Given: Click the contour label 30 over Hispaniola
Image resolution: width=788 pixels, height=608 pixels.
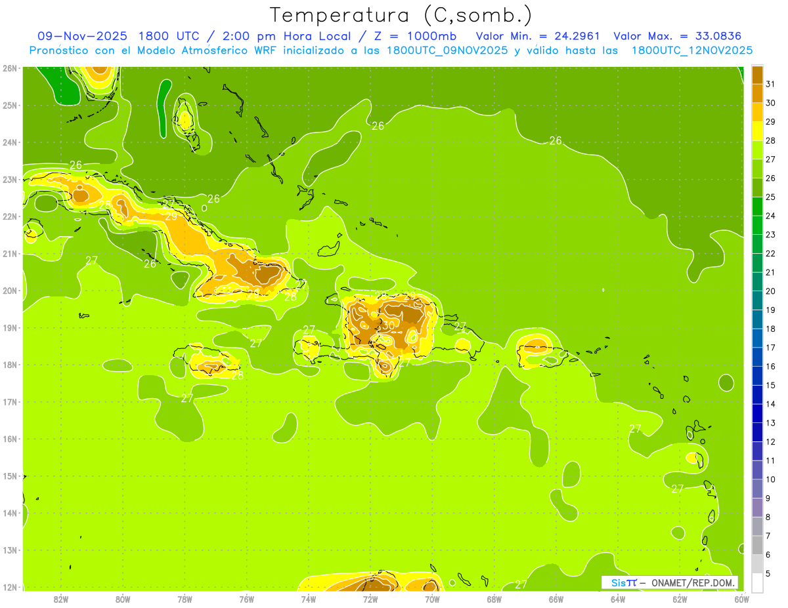Looking at the screenshot, I should pyautogui.click(x=388, y=325).
